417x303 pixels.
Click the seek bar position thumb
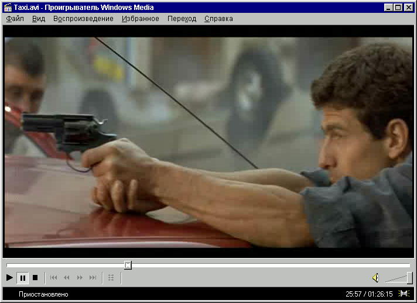click(x=128, y=265)
